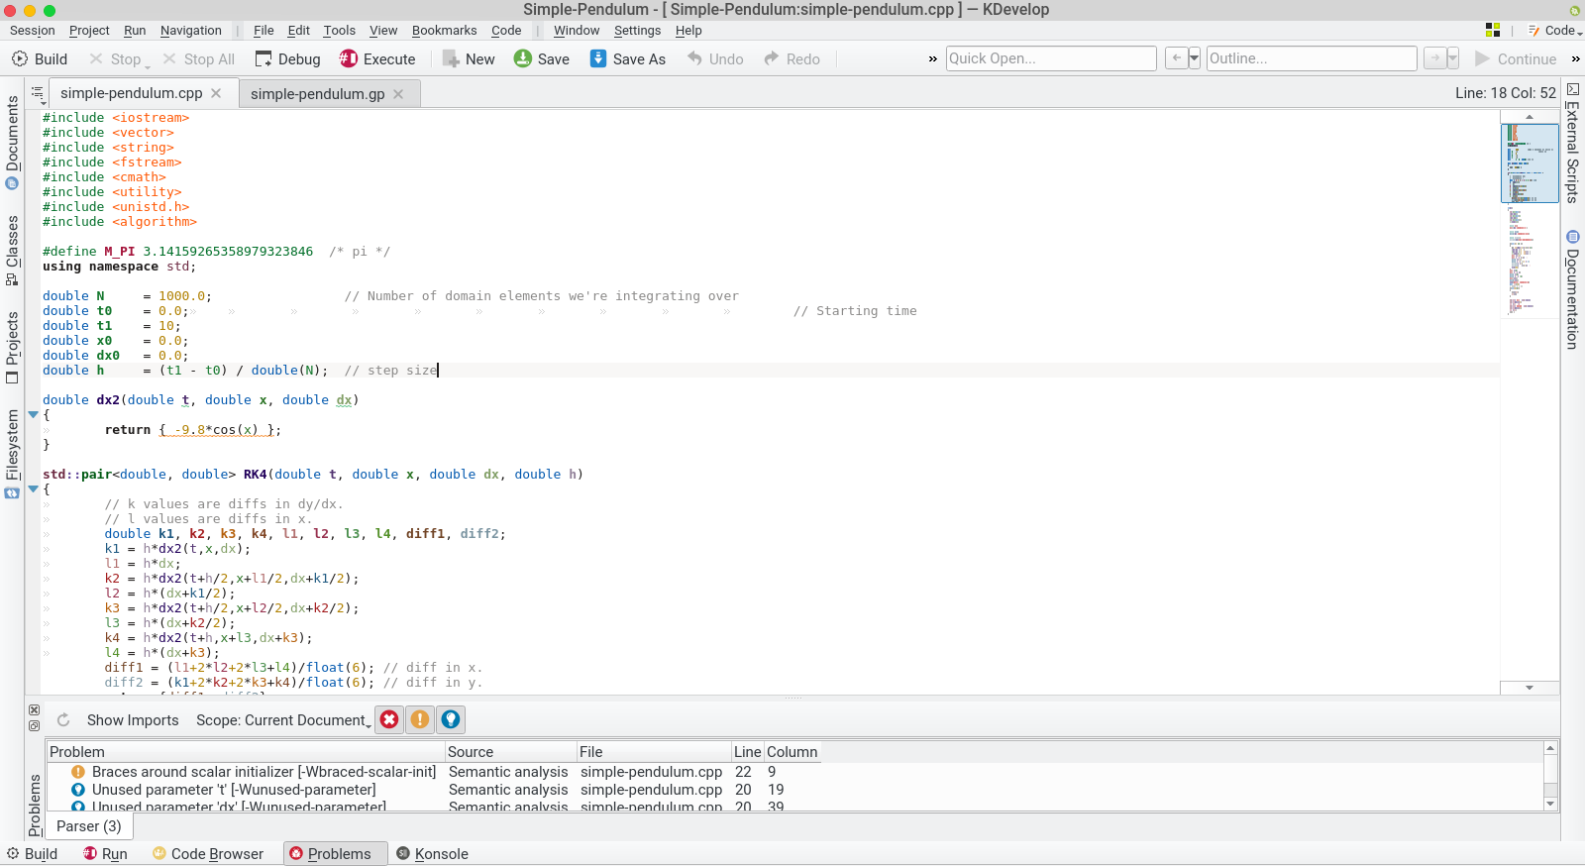Click the Stop toolbar button

119,59
